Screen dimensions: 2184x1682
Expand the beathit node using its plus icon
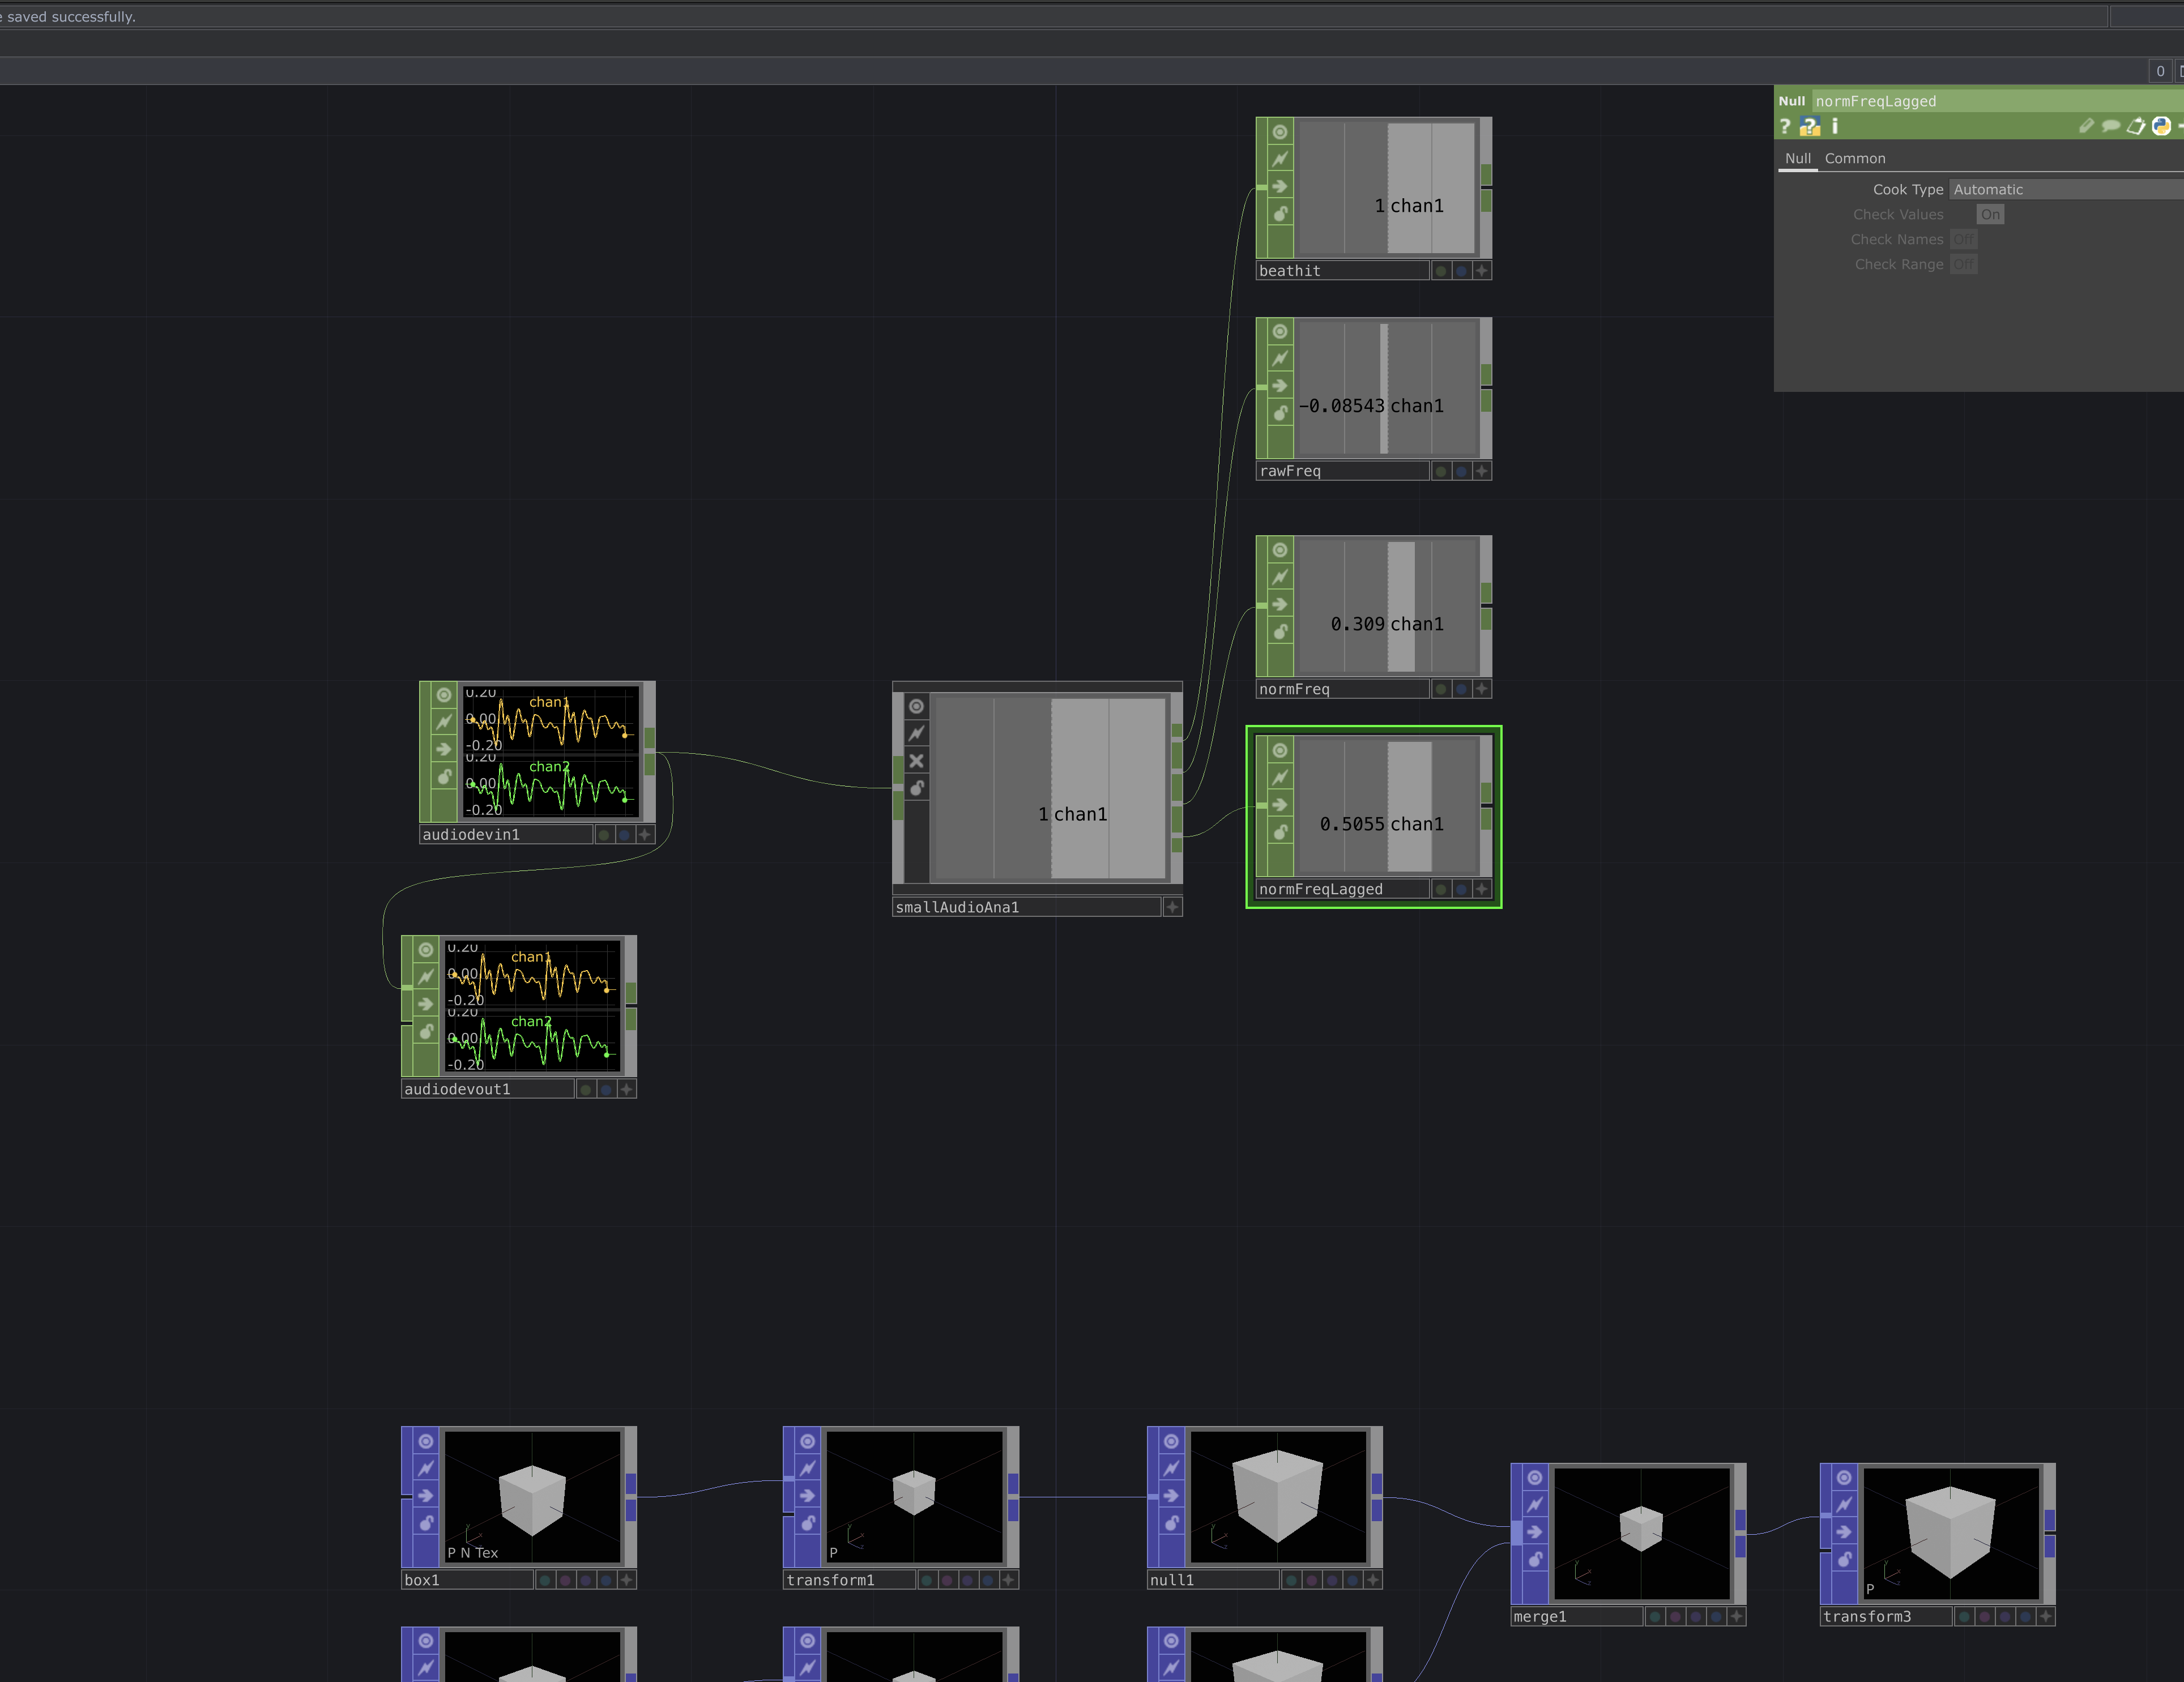1482,270
